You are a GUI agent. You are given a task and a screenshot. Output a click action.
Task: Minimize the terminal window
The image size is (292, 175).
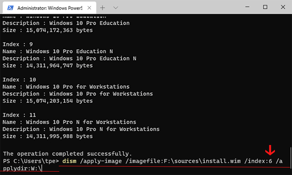(247, 7)
